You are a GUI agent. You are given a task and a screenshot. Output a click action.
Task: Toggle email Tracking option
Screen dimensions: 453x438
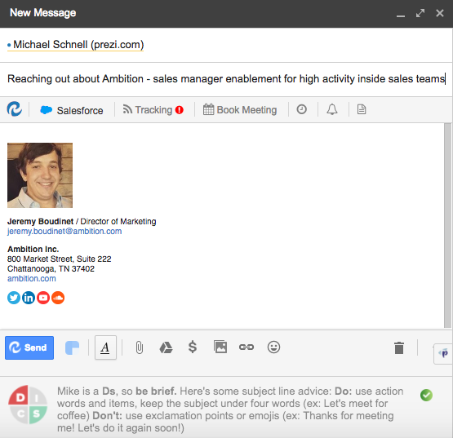pyautogui.click(x=148, y=110)
